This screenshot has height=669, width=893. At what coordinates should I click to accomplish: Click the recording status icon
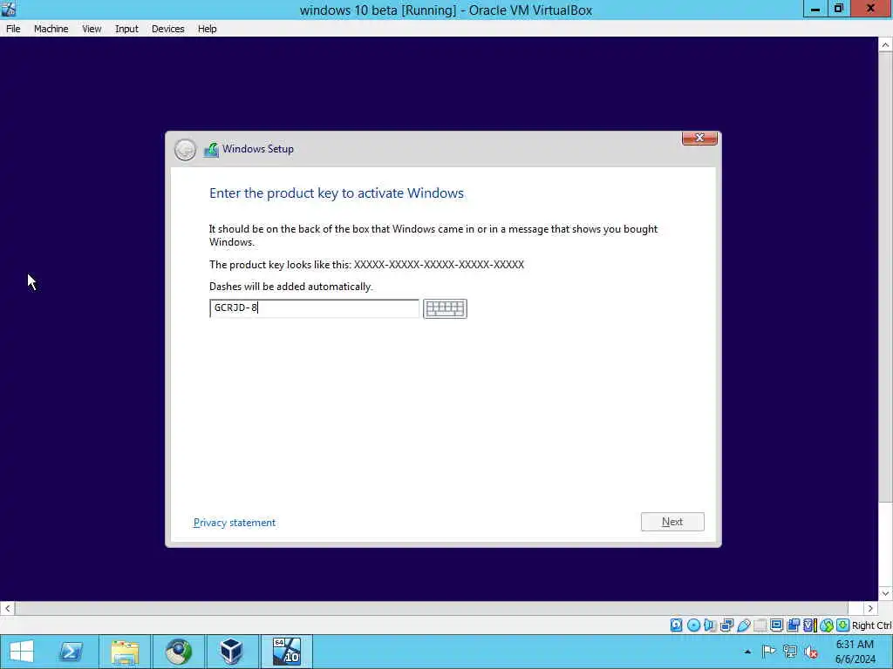tap(793, 625)
